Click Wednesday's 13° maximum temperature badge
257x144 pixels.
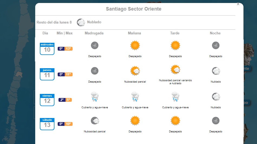(x=69, y=49)
